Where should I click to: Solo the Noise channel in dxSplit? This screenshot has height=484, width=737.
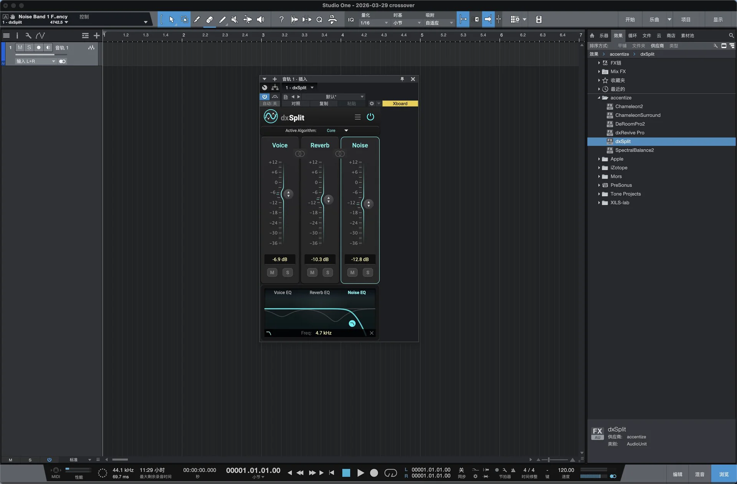click(367, 272)
